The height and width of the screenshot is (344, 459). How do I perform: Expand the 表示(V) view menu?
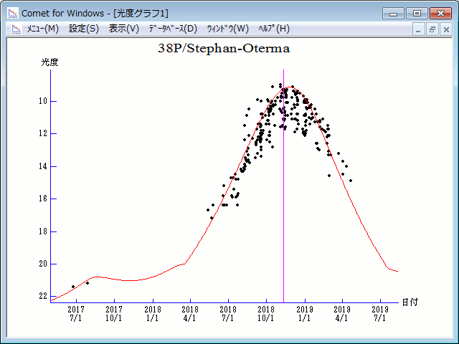[x=123, y=29]
